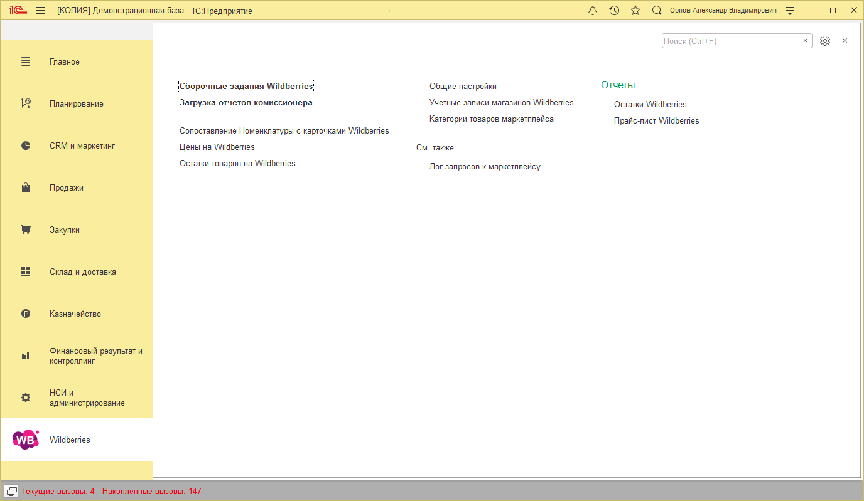Open the hamburger main menu icon
The height and width of the screenshot is (501, 864).
pos(40,11)
